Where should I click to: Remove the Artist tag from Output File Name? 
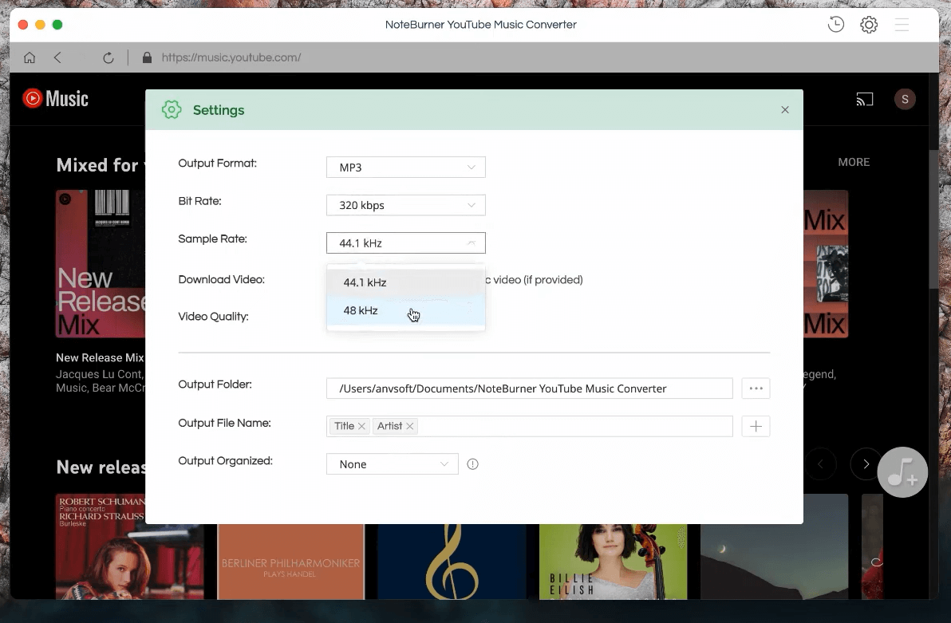pyautogui.click(x=409, y=426)
